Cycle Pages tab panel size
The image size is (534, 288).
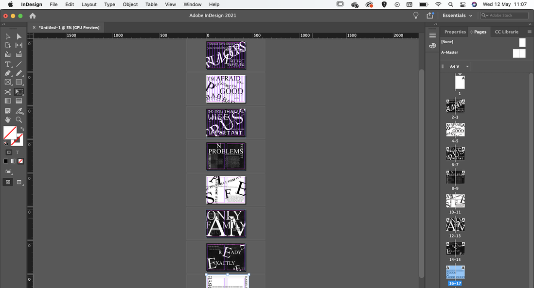[471, 32]
